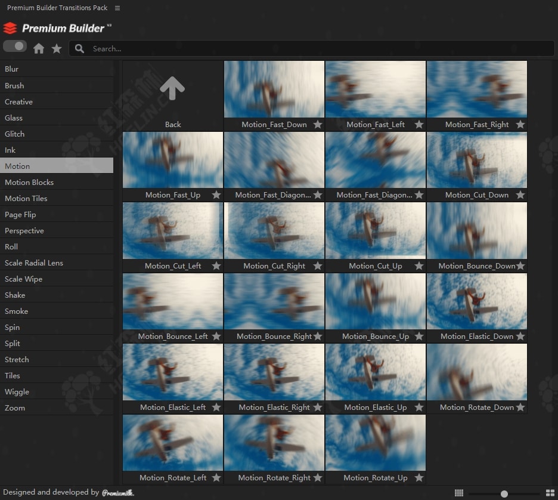Viewport: 558px width, 500px height.
Task: Mark Motion_Bounce_Up as favorite
Action: [x=419, y=336]
